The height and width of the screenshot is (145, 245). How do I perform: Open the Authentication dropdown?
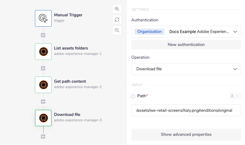coord(186,32)
